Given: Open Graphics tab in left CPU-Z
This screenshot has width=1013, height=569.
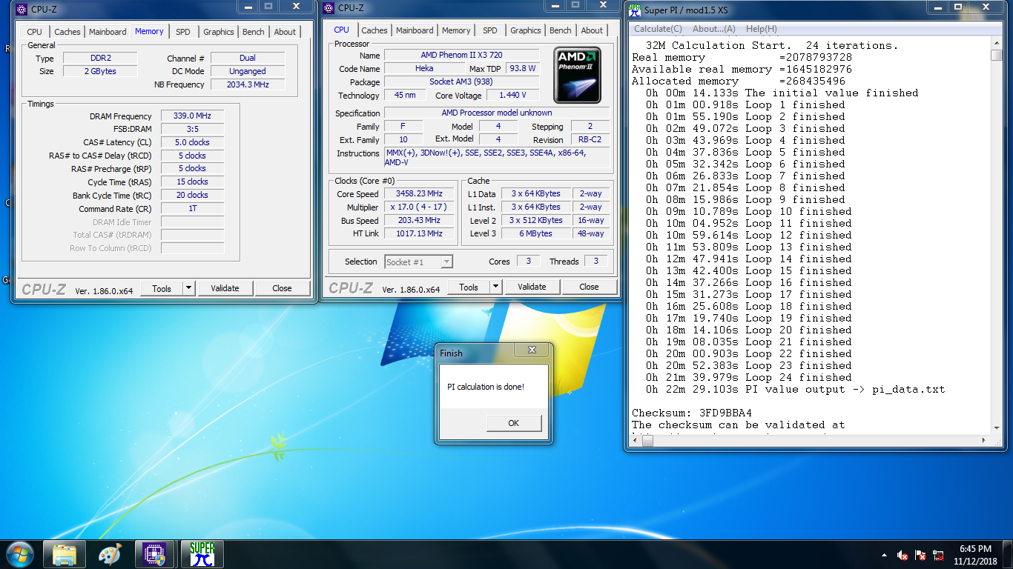Looking at the screenshot, I should (x=219, y=32).
